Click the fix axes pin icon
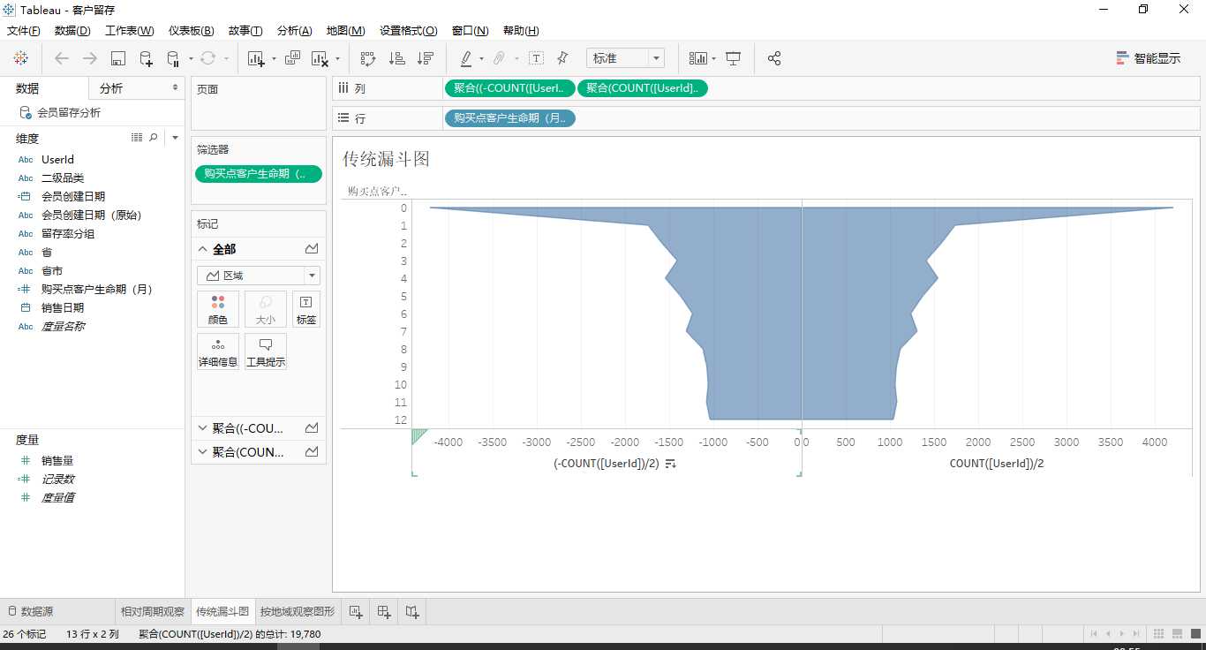The height and width of the screenshot is (650, 1206). pyautogui.click(x=562, y=58)
